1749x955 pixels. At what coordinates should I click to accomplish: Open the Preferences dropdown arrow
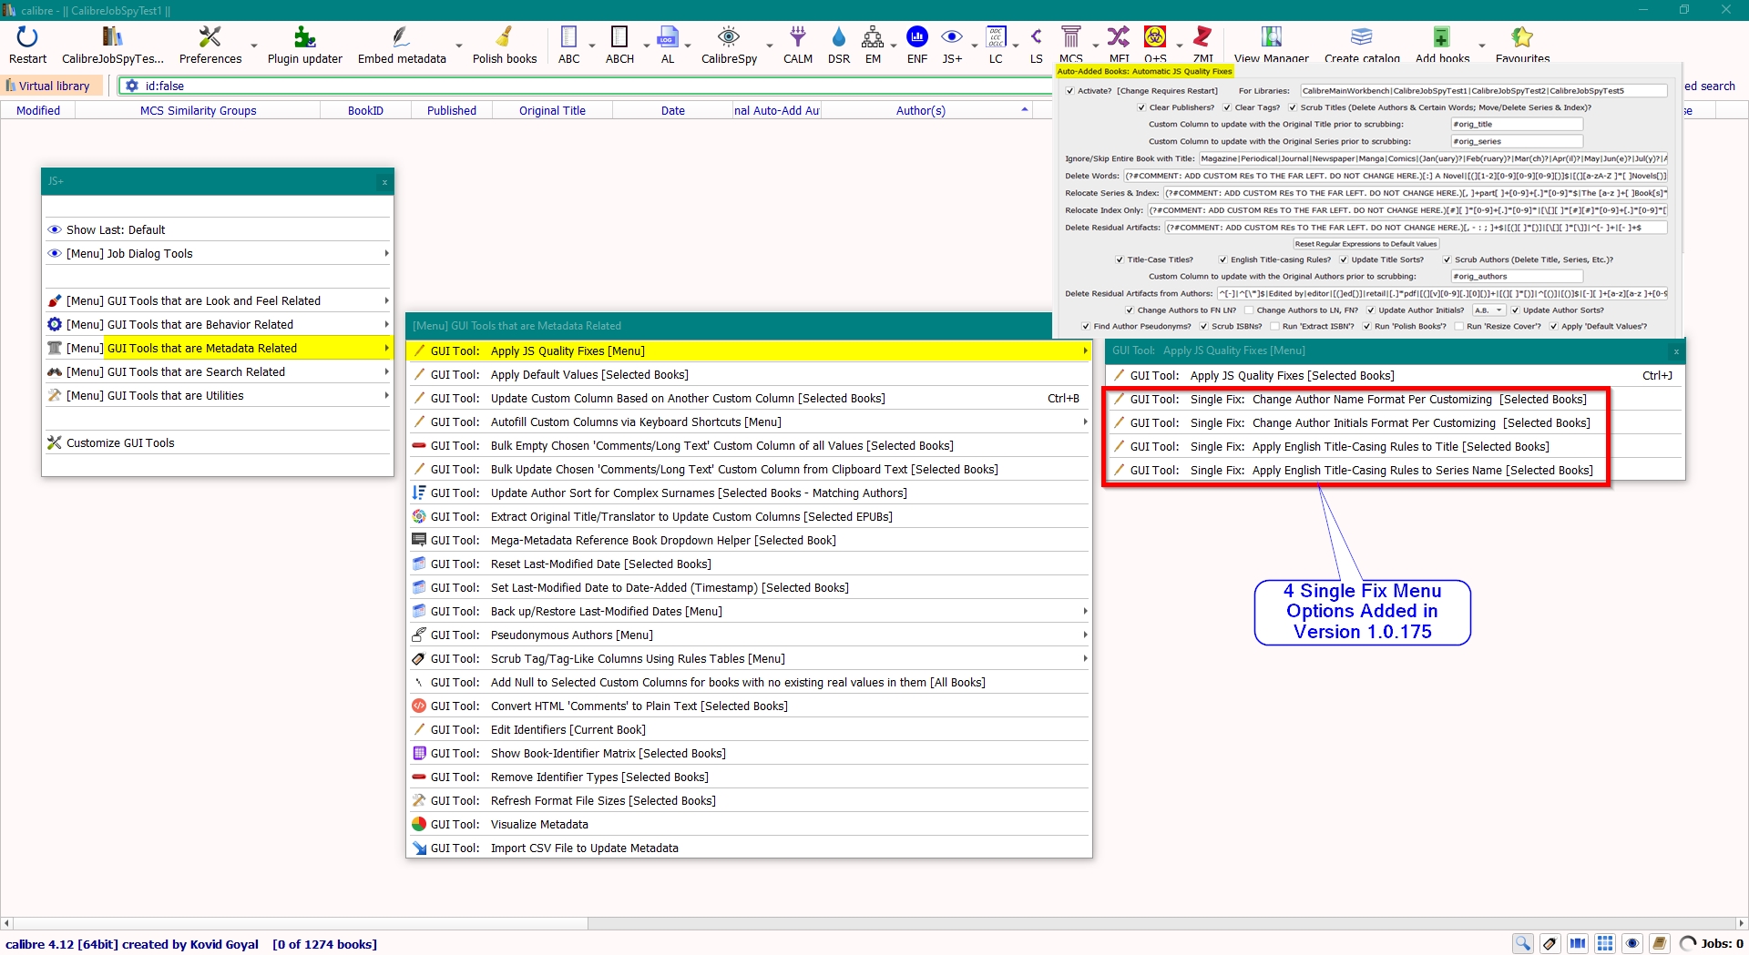[254, 46]
